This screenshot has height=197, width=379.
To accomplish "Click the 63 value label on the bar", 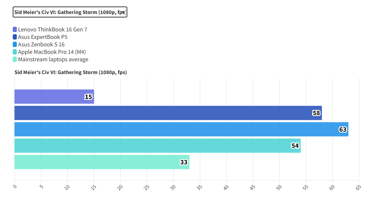I will tap(343, 129).
